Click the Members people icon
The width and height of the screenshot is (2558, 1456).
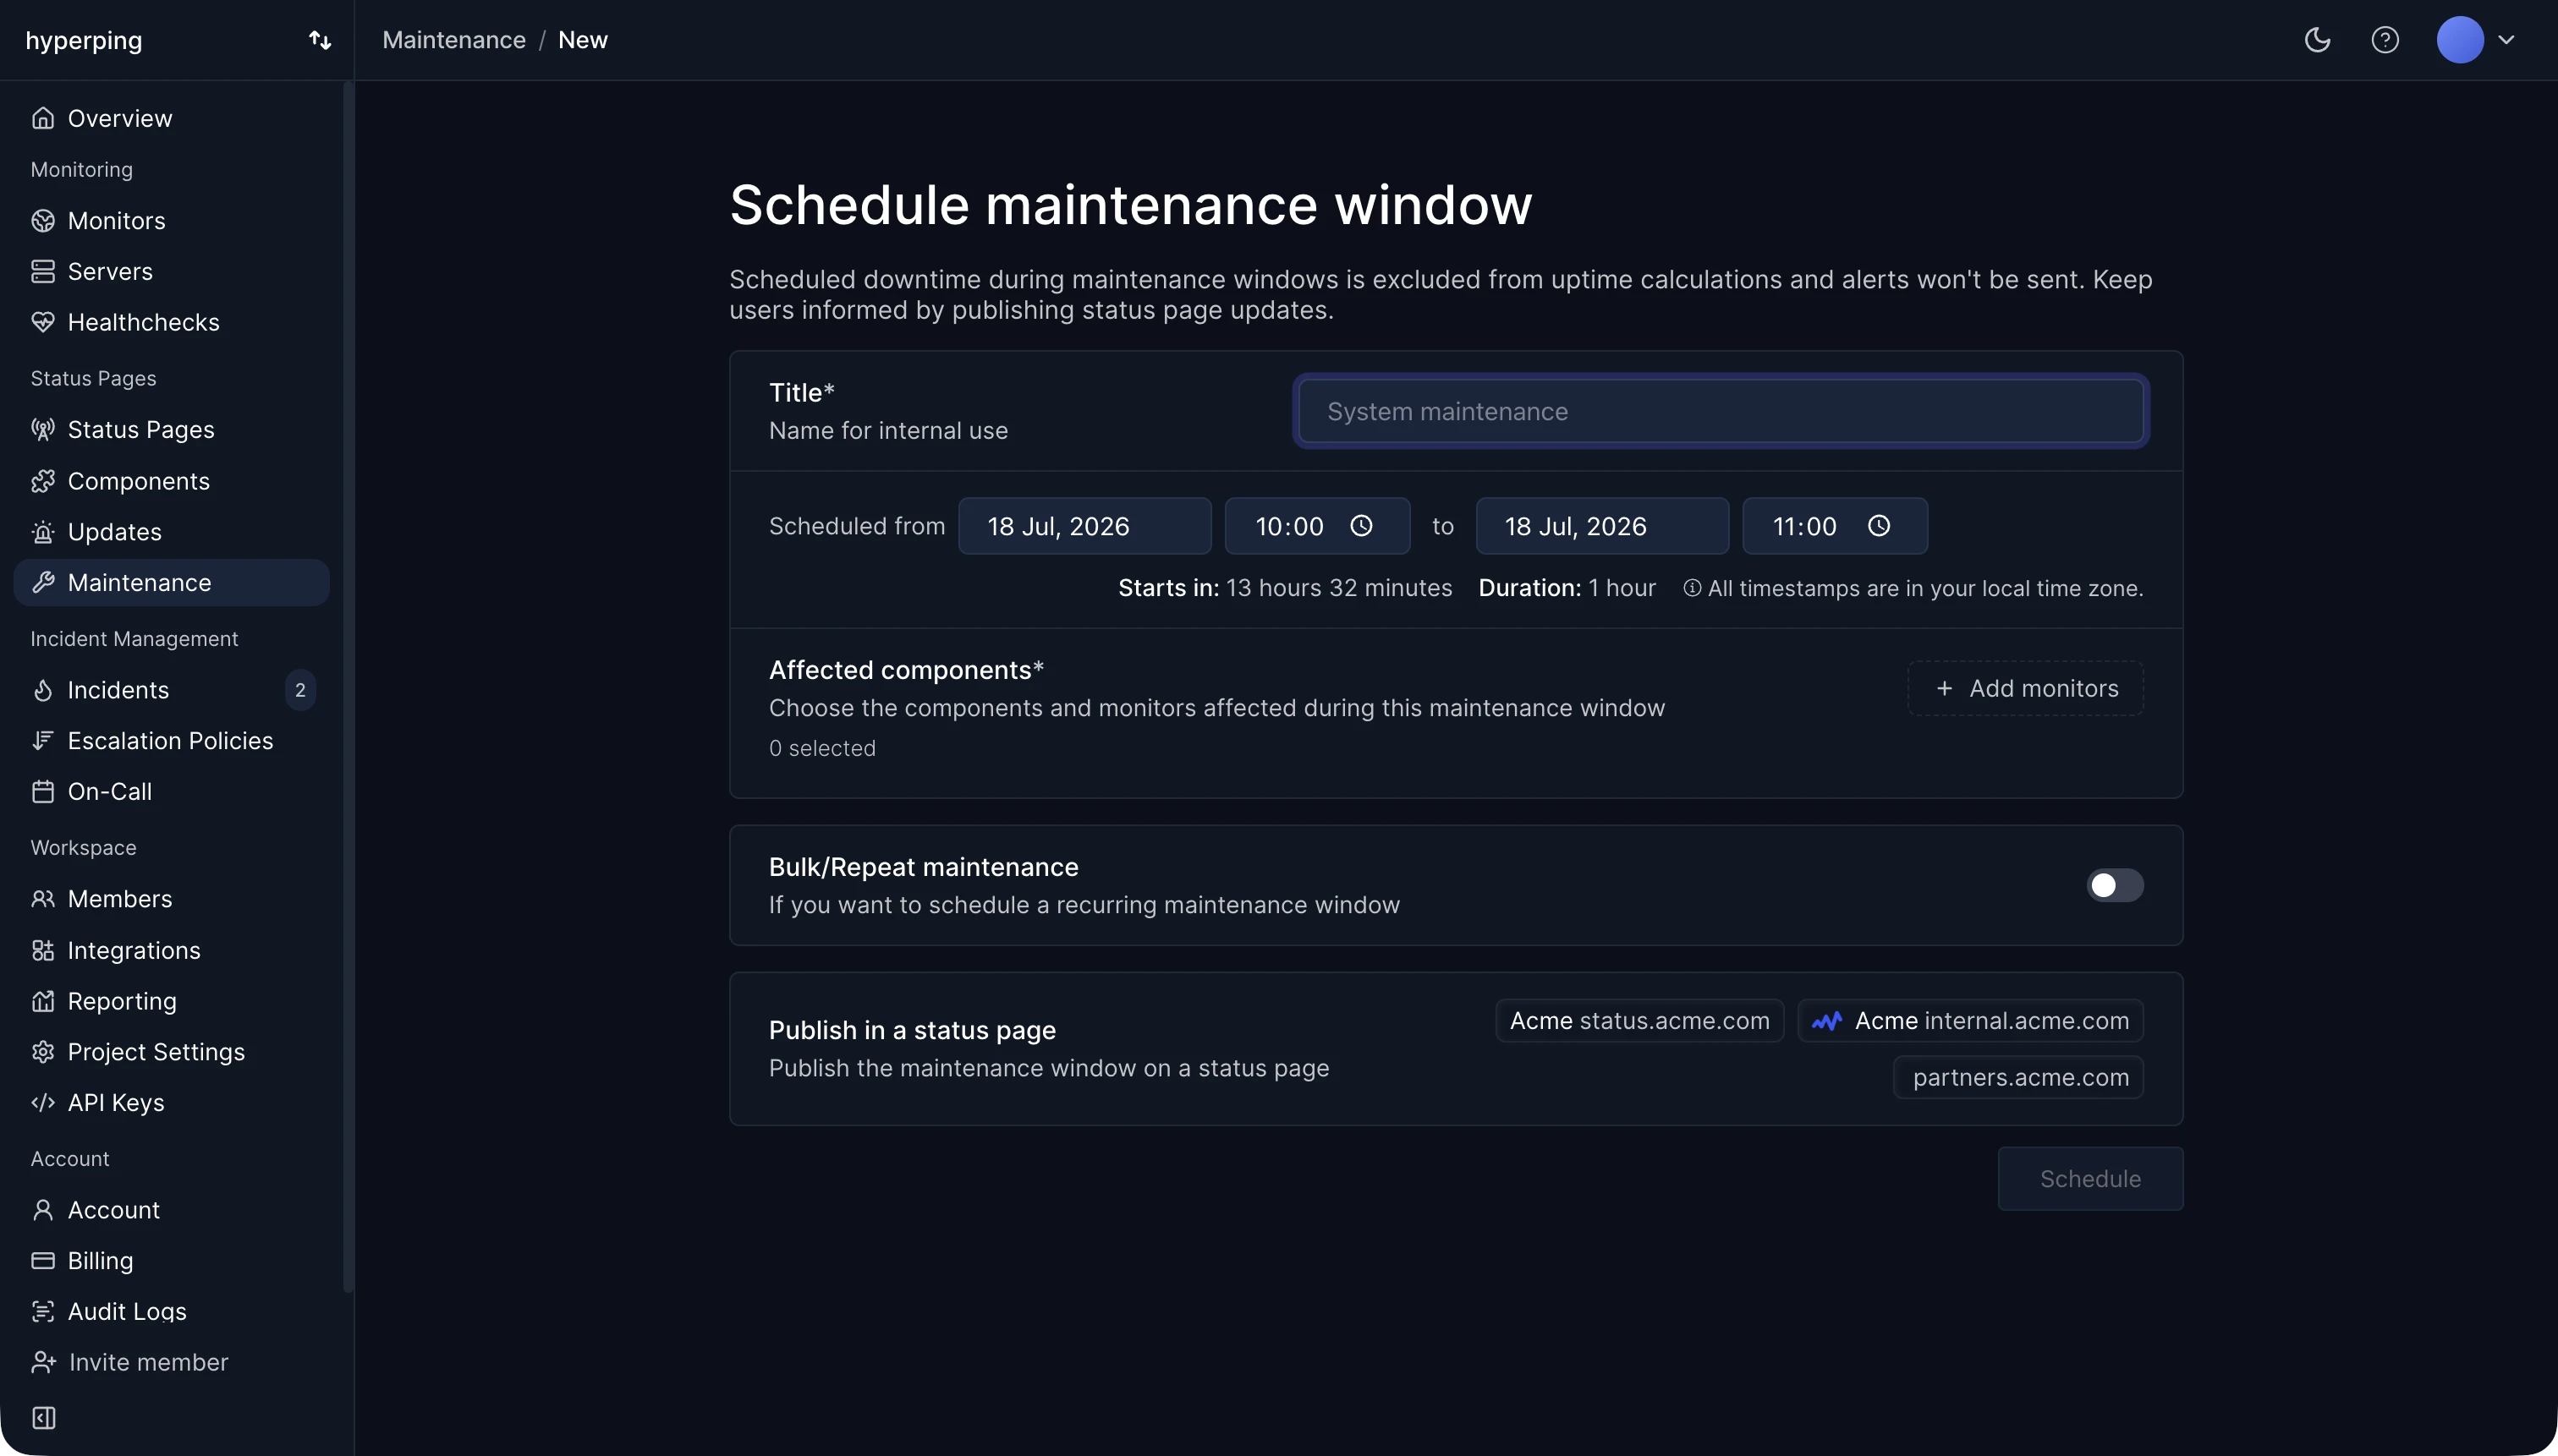click(43, 899)
